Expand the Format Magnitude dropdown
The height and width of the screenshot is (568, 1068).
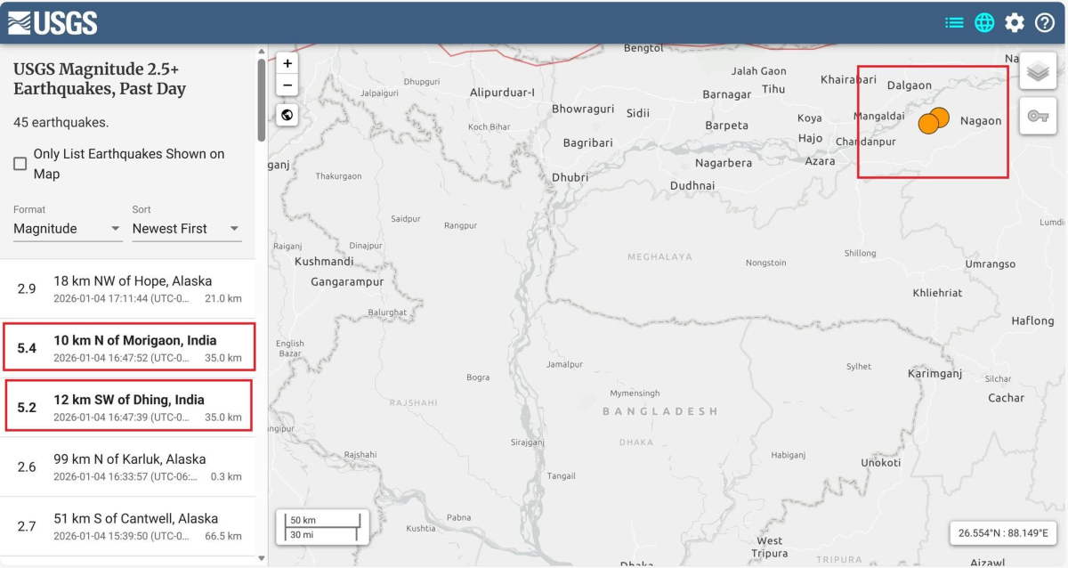(x=67, y=229)
